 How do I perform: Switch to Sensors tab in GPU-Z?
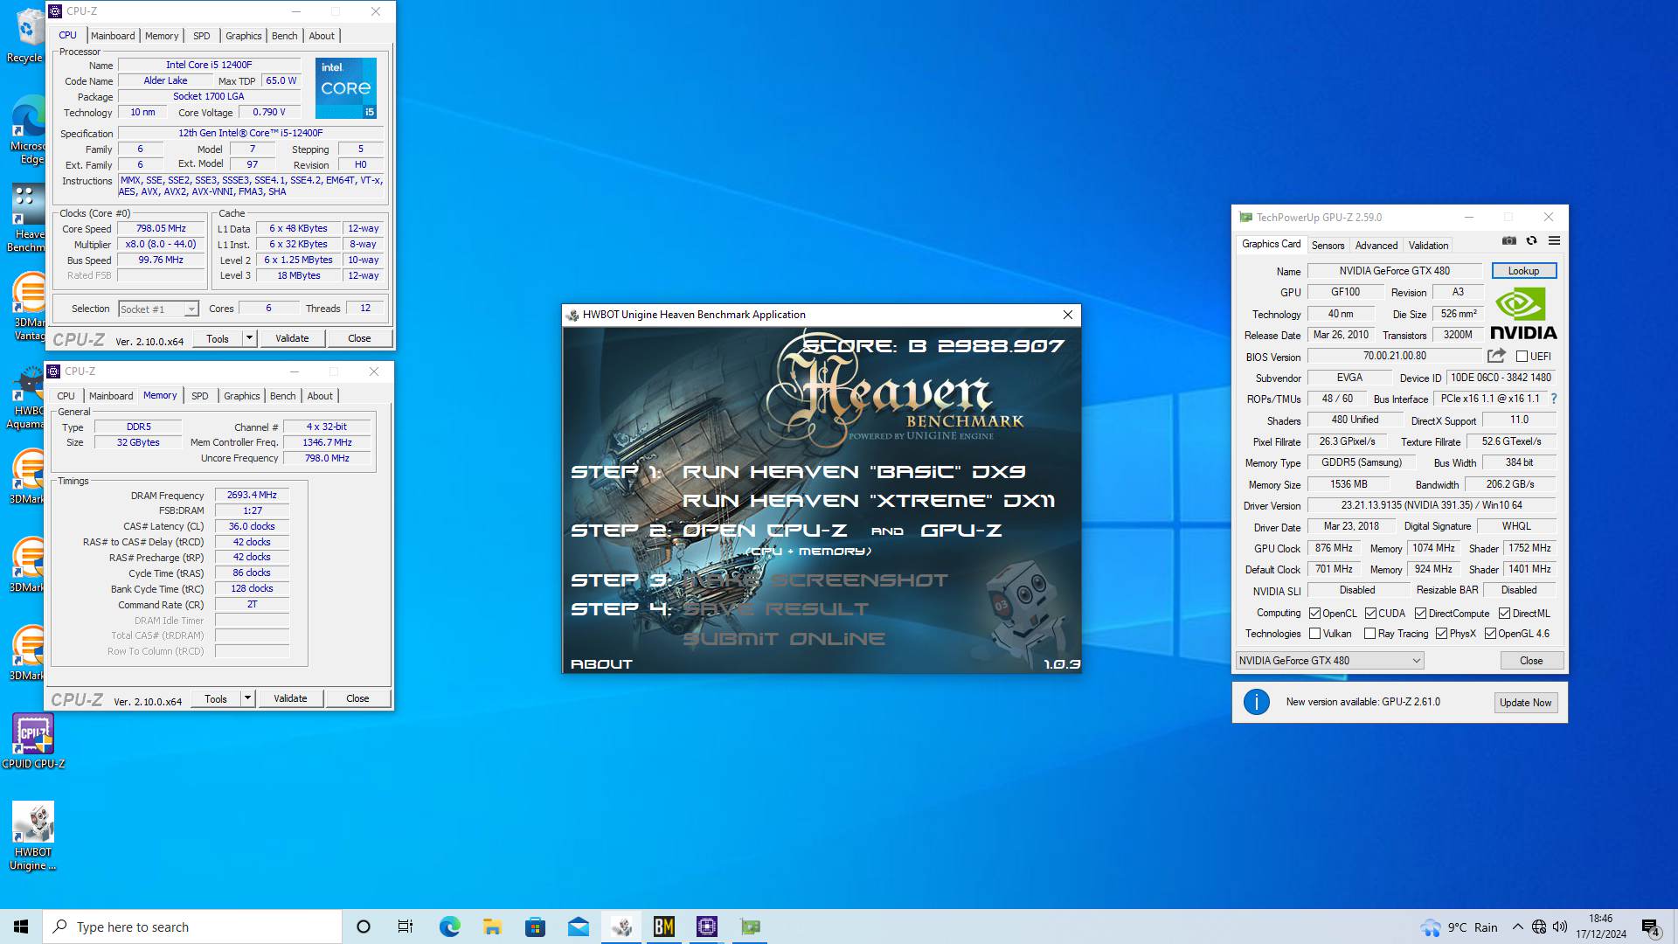[x=1328, y=246]
